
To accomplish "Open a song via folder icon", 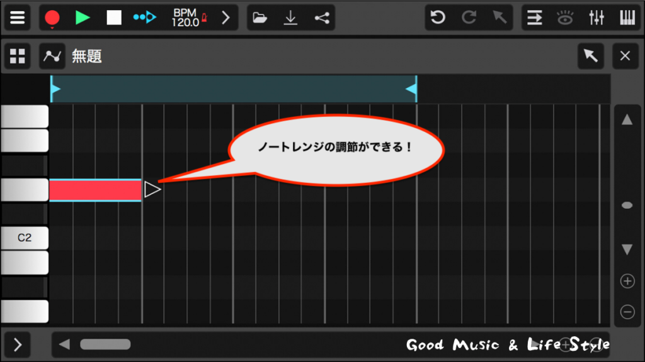I will [260, 18].
